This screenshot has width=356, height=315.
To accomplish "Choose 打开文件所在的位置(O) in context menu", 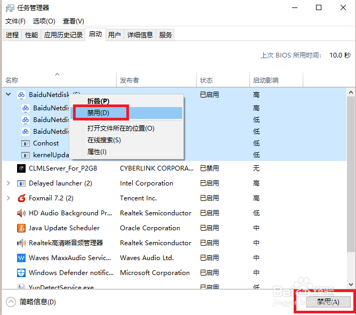I will [x=126, y=128].
